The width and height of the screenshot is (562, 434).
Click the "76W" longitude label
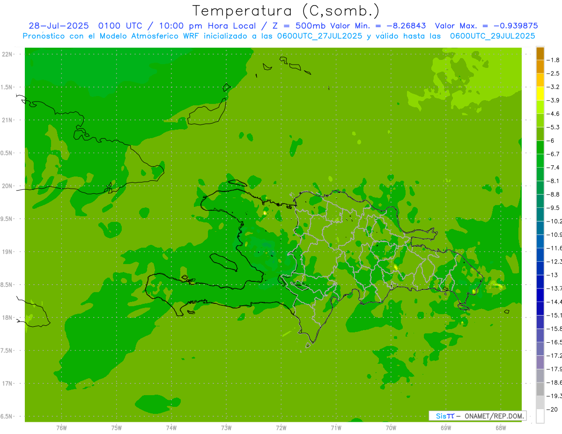tap(61, 427)
